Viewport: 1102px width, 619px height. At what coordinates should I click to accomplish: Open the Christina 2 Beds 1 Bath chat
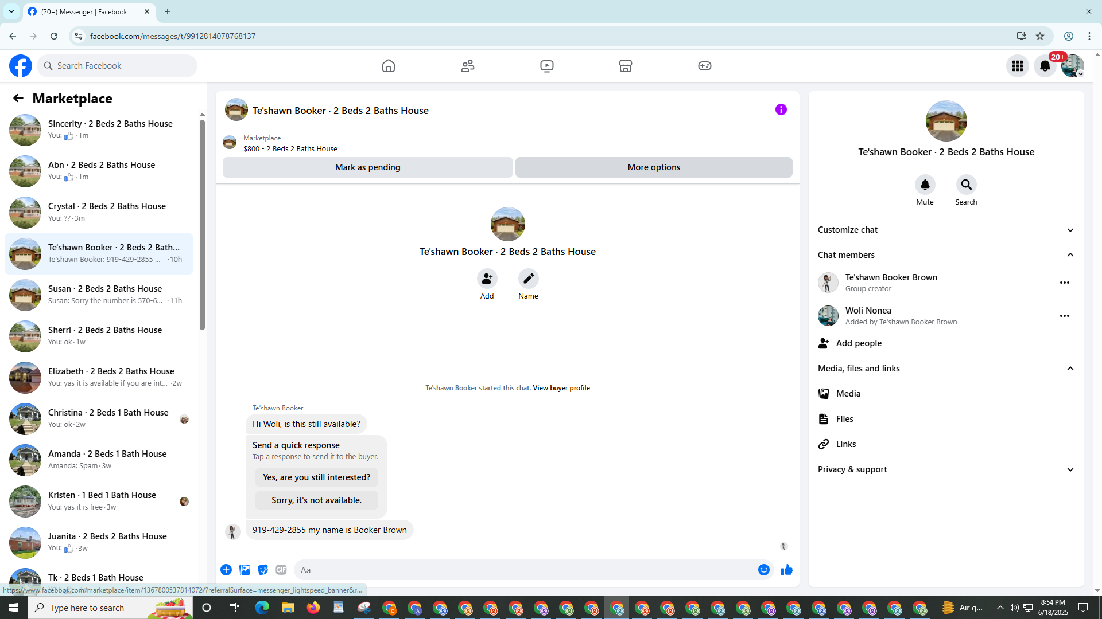tap(99, 418)
